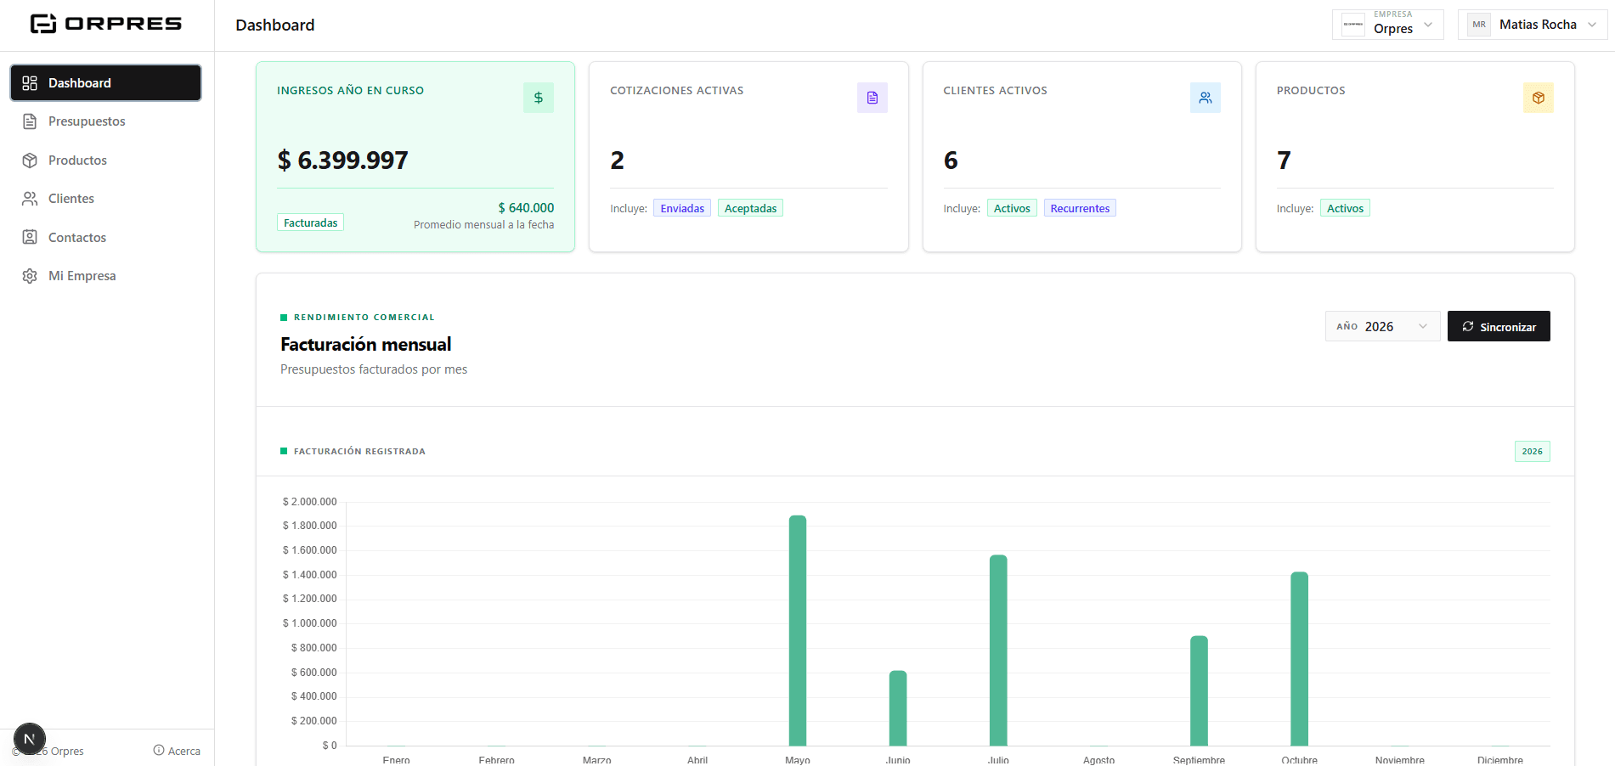Click the Facturación mensual heading
The image size is (1615, 766).
pos(366,345)
